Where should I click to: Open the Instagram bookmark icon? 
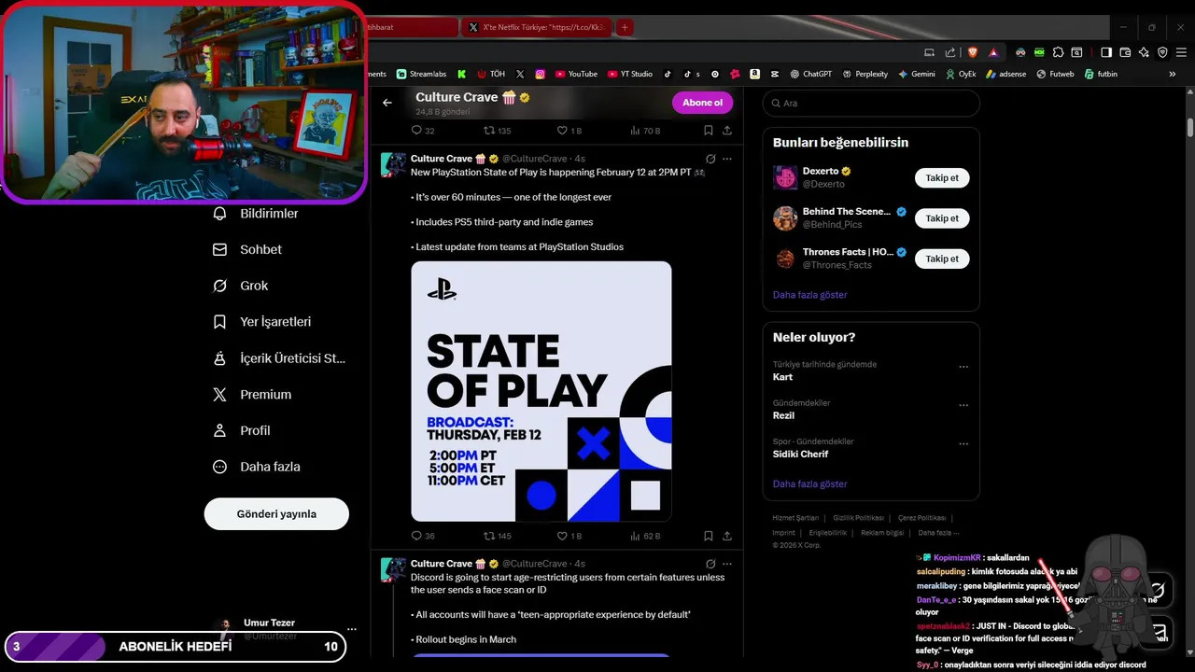point(540,74)
